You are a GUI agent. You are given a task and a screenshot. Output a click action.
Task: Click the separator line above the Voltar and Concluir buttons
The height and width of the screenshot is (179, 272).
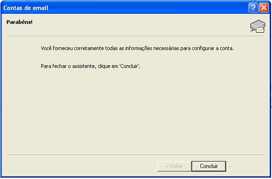(136, 155)
